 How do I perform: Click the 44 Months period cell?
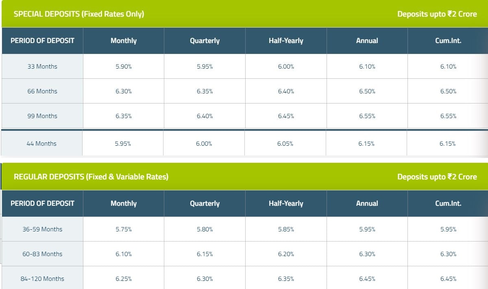[41, 144]
